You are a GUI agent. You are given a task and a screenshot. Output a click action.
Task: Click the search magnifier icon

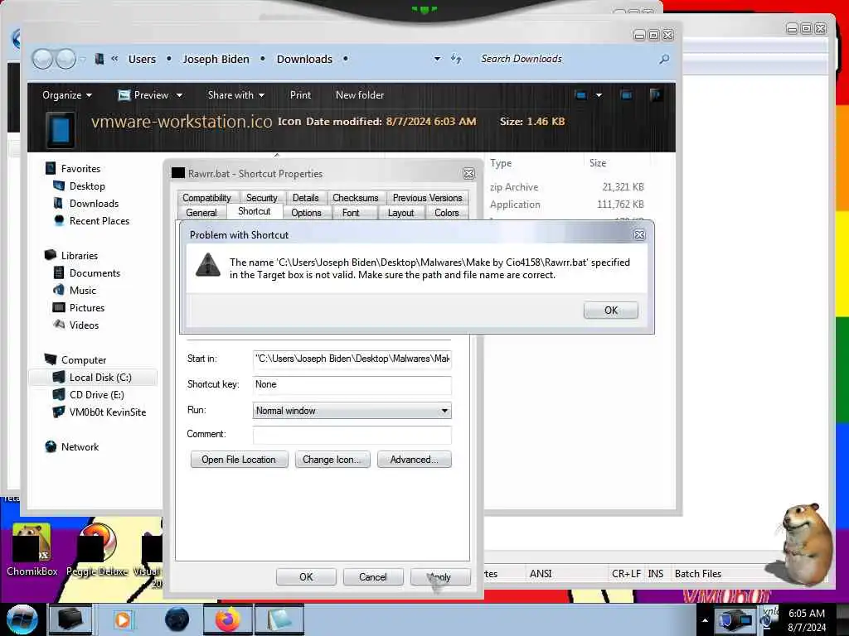pos(664,59)
